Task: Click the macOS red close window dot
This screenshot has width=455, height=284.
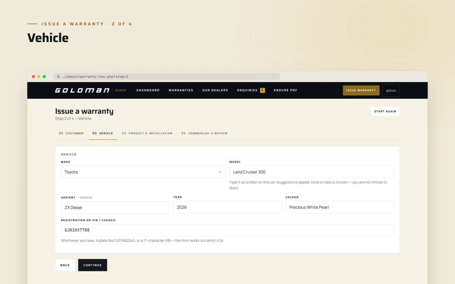Action: [x=33, y=76]
